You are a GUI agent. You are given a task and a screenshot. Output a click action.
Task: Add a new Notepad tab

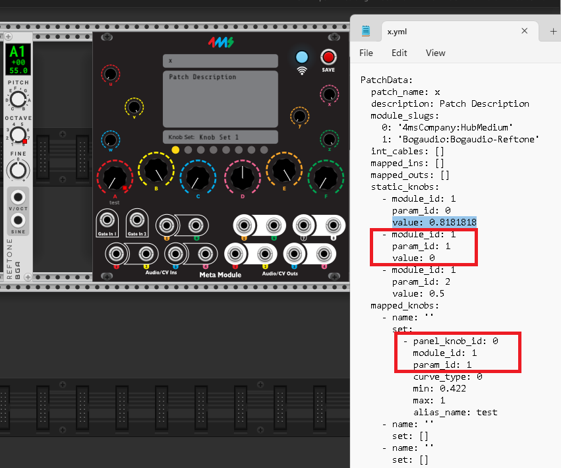point(553,31)
